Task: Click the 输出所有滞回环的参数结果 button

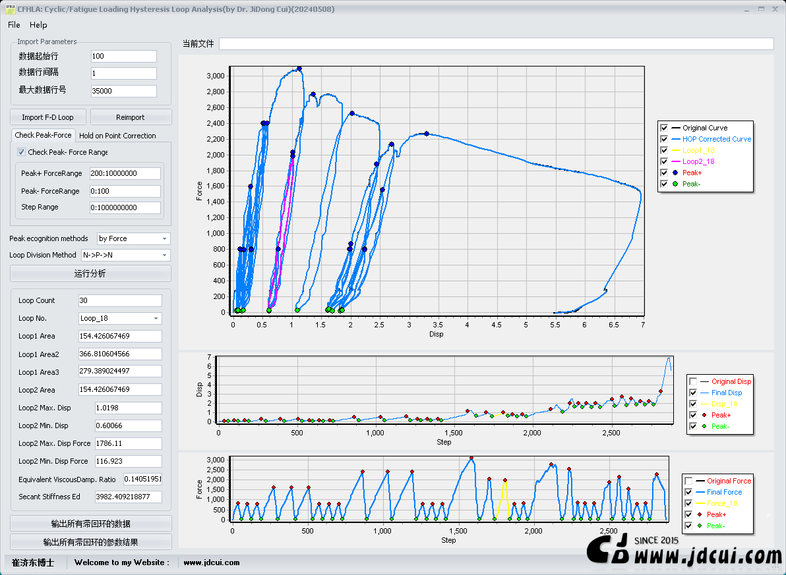Action: [91, 542]
